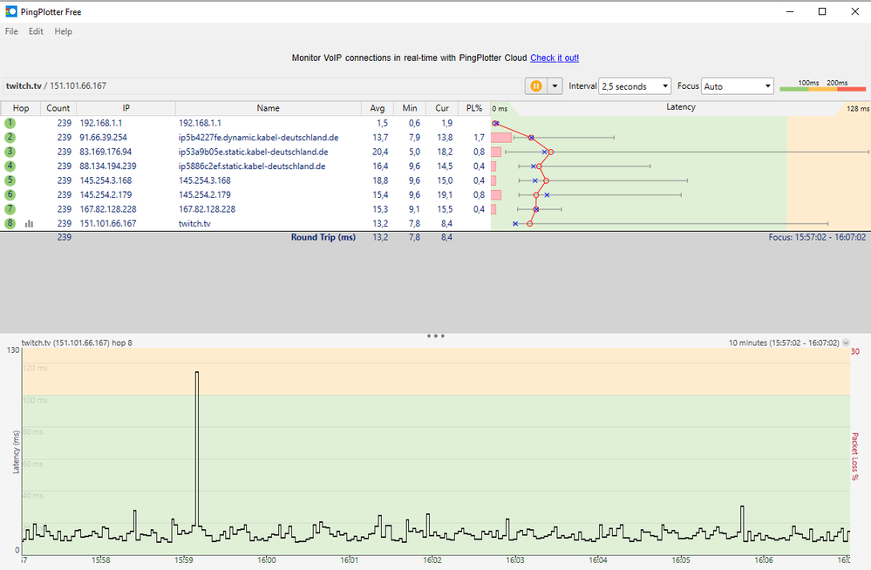Select the hop 8 twitch.tv circle icon
Image resolution: width=871 pixels, height=570 pixels.
pyautogui.click(x=10, y=223)
